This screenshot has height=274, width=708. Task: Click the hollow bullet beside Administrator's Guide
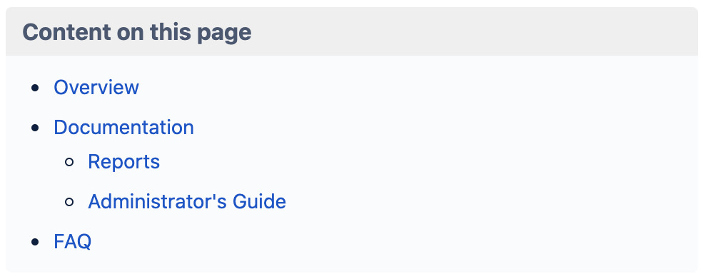69,201
